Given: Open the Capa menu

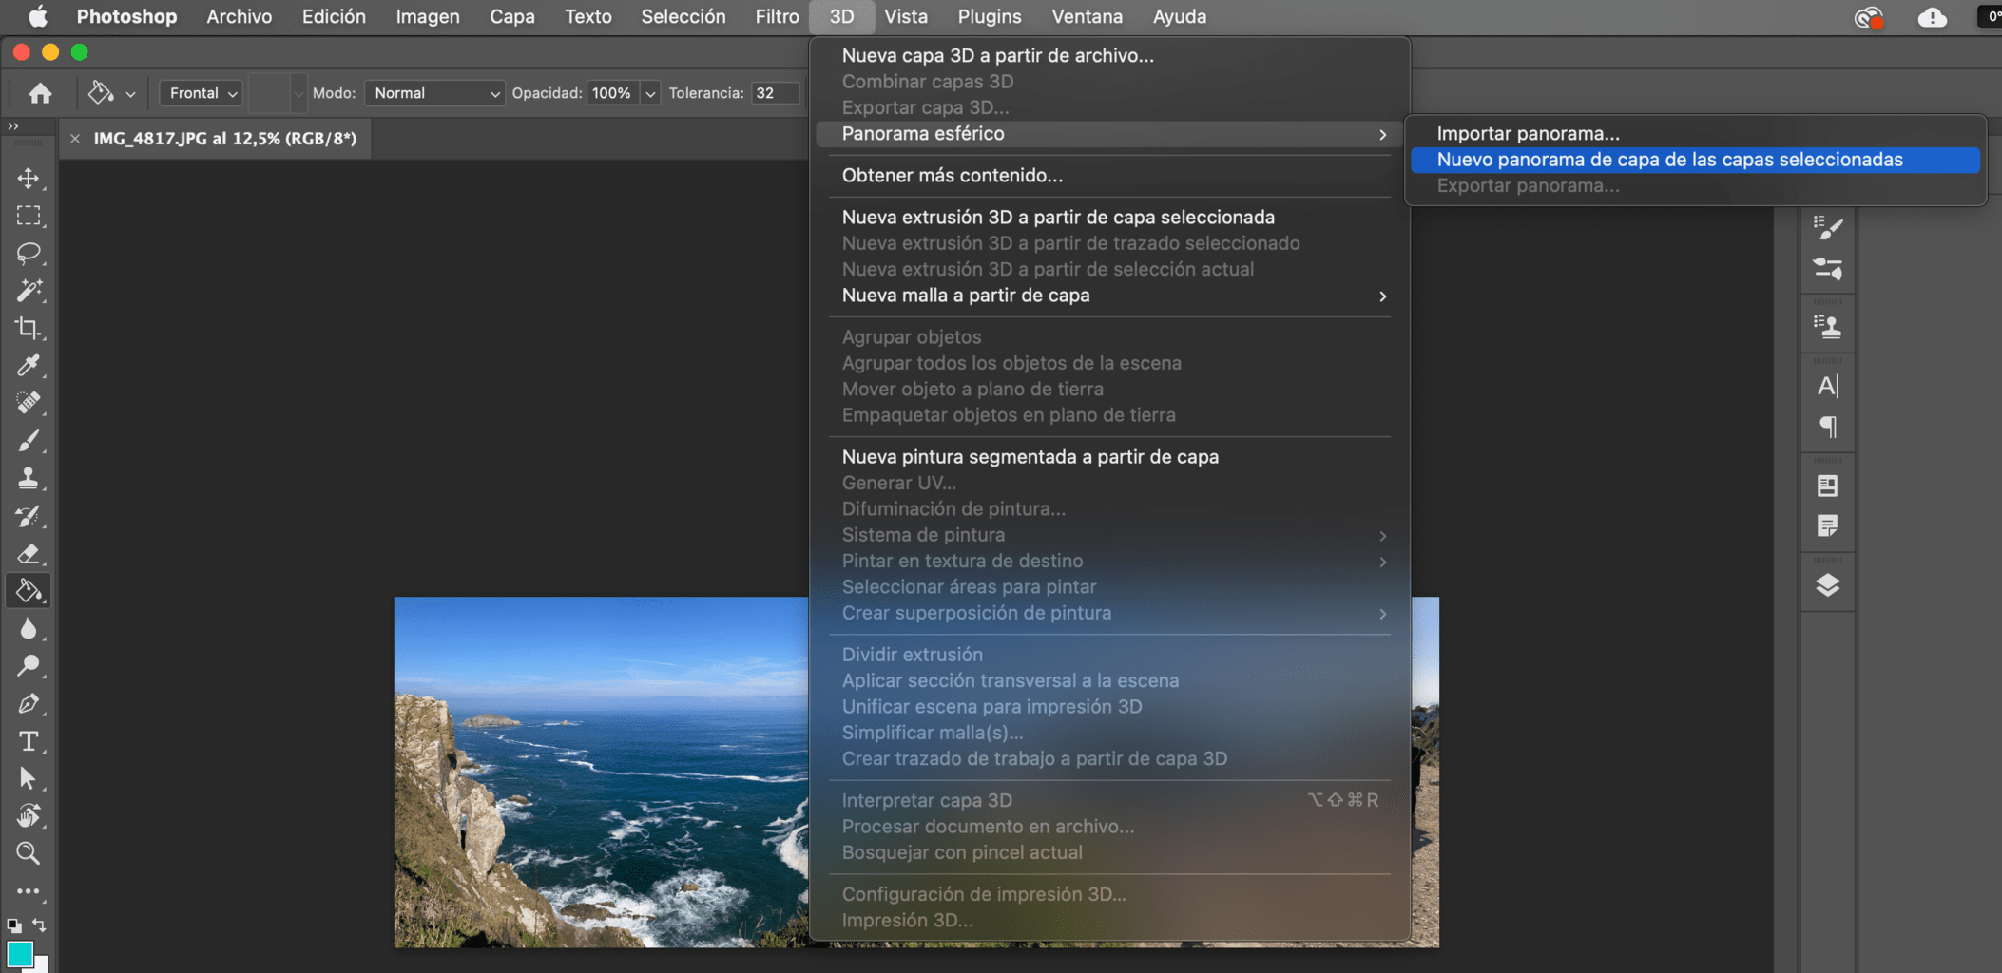Looking at the screenshot, I should (512, 16).
